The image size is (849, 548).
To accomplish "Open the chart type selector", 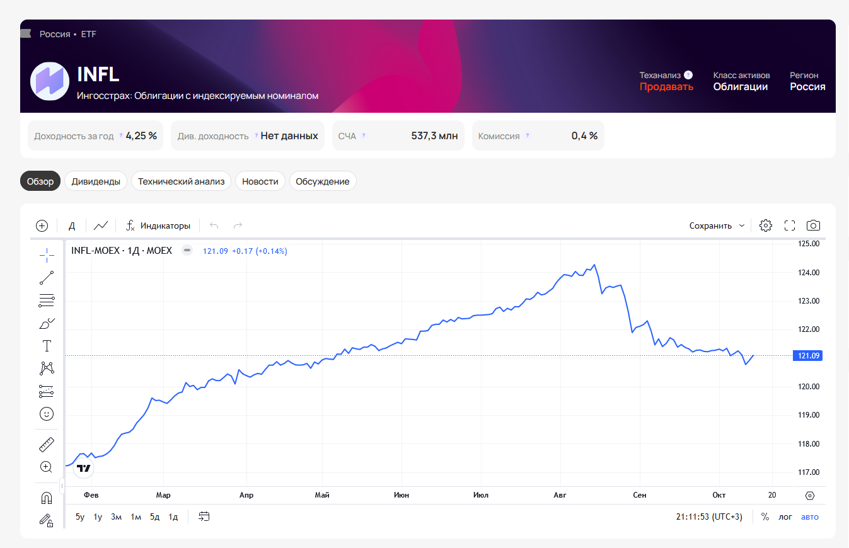I will coord(101,225).
